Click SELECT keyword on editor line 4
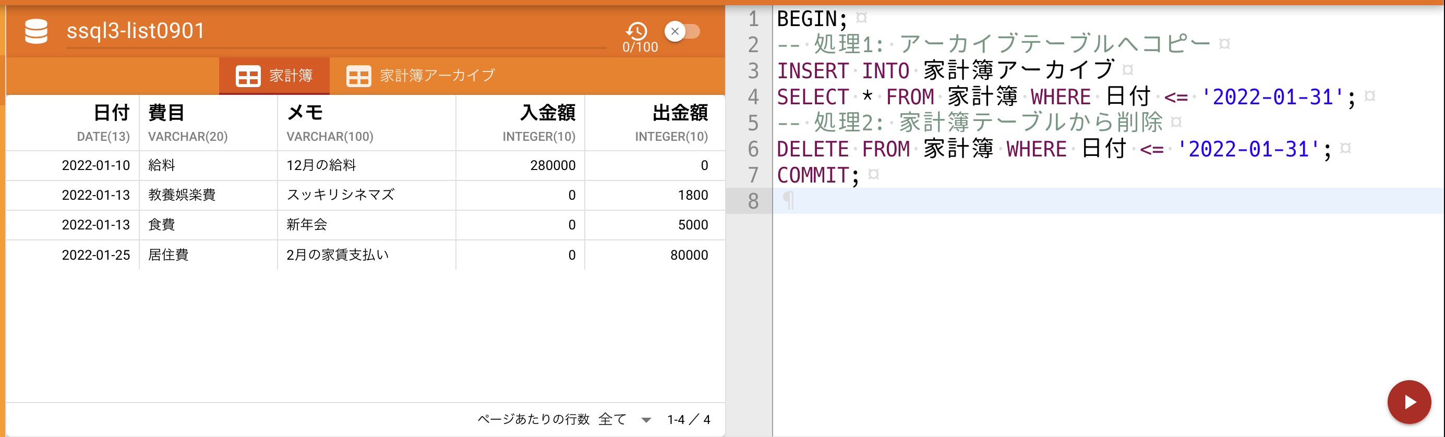The width and height of the screenshot is (1445, 437). point(813,97)
